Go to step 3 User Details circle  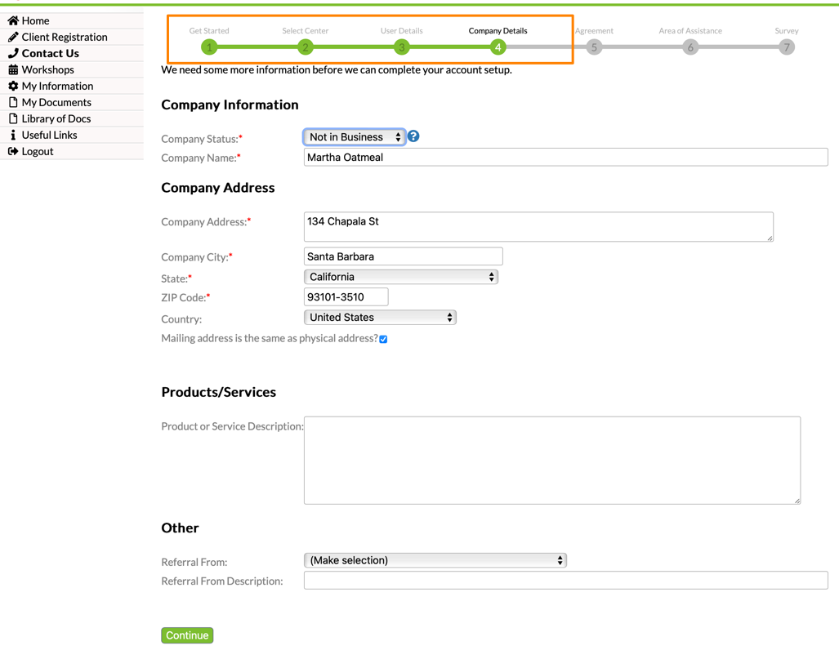click(401, 47)
